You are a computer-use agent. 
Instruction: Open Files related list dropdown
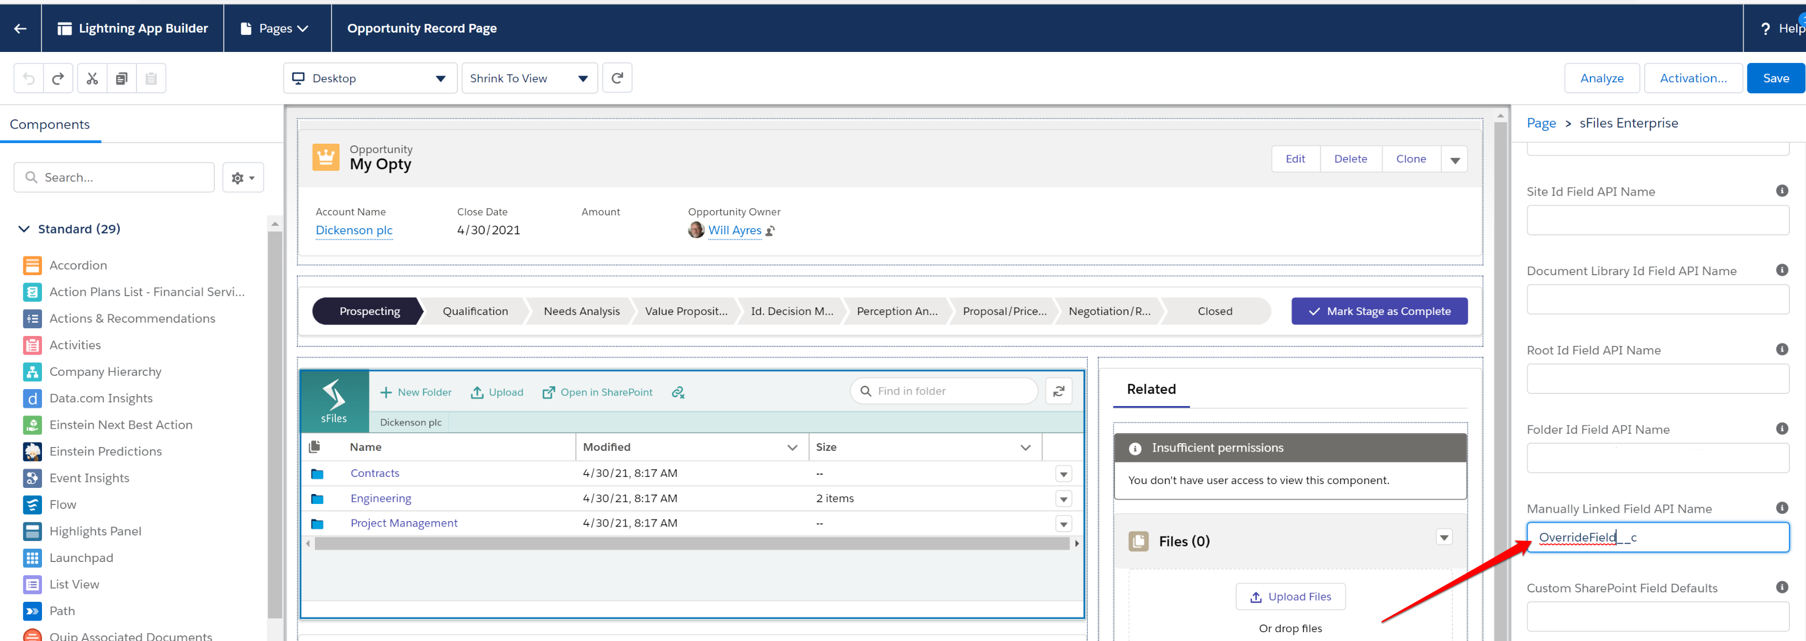[x=1444, y=538]
